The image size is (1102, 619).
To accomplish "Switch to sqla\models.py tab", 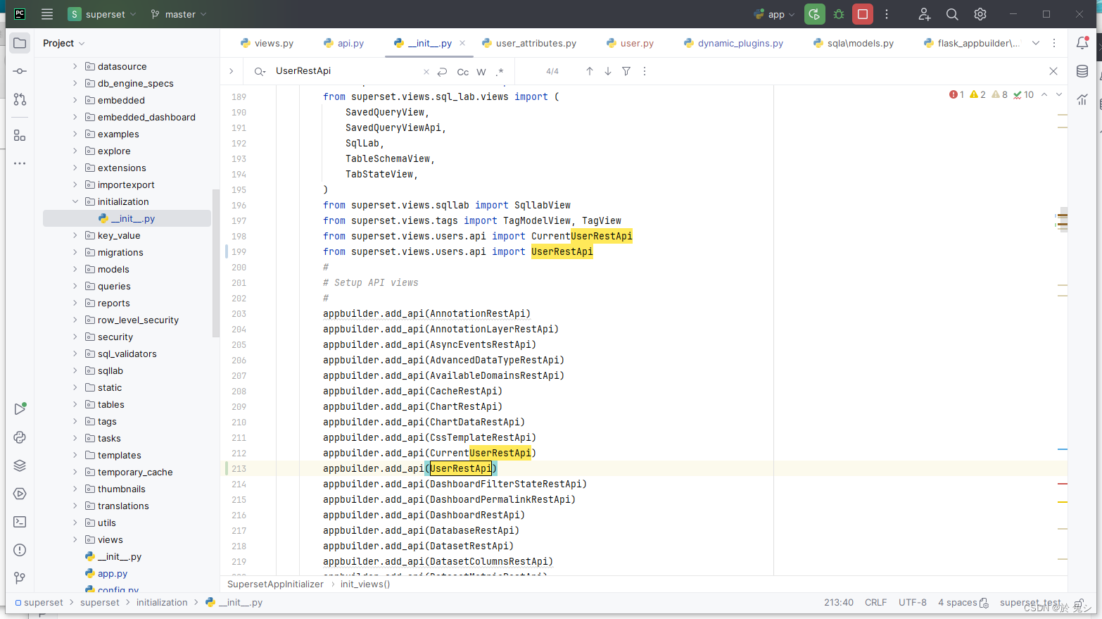I will tap(854, 43).
